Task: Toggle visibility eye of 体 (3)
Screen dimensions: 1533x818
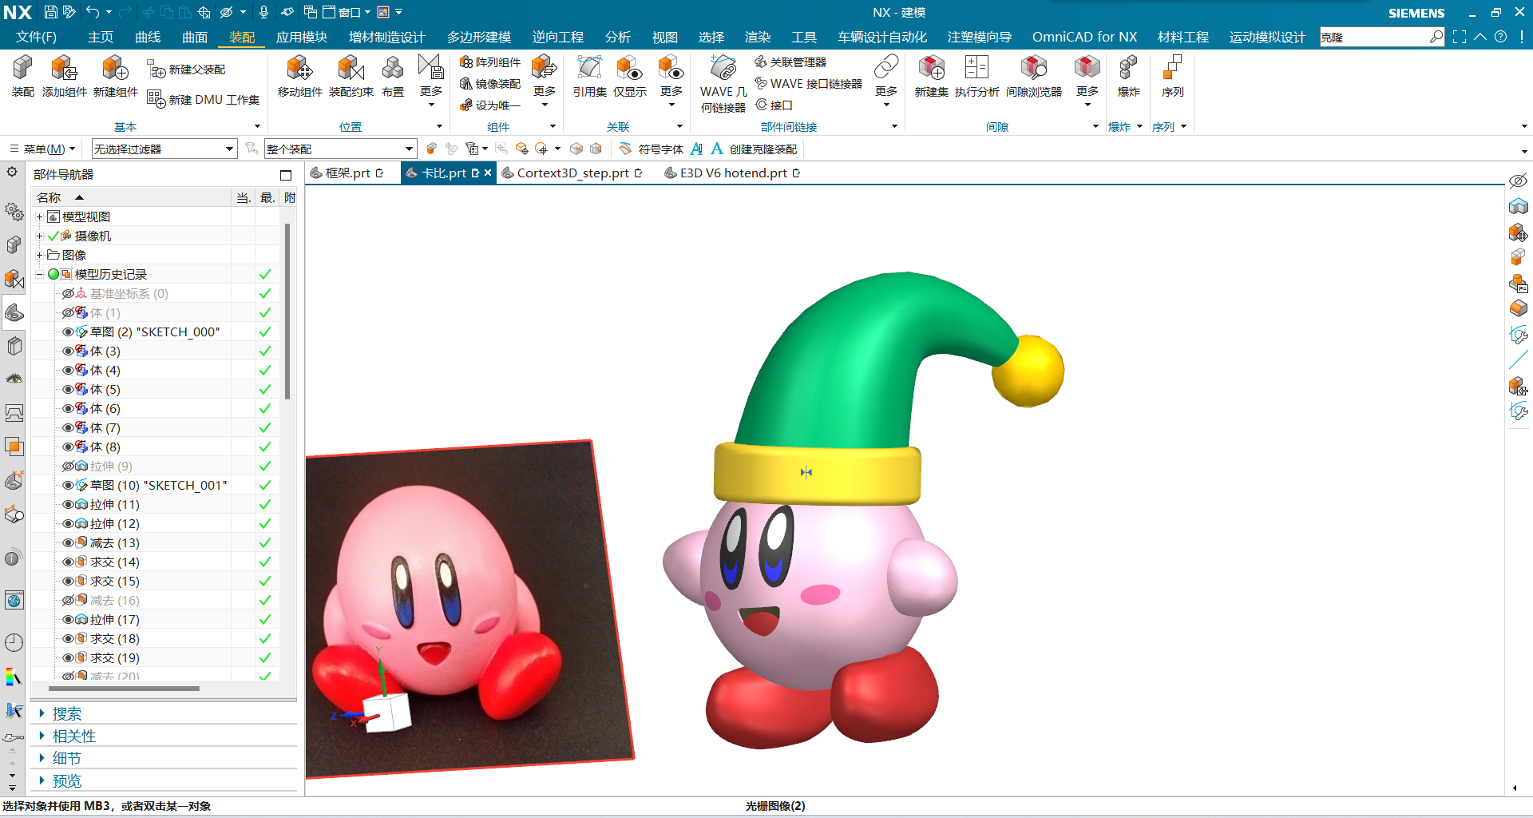Action: point(68,351)
